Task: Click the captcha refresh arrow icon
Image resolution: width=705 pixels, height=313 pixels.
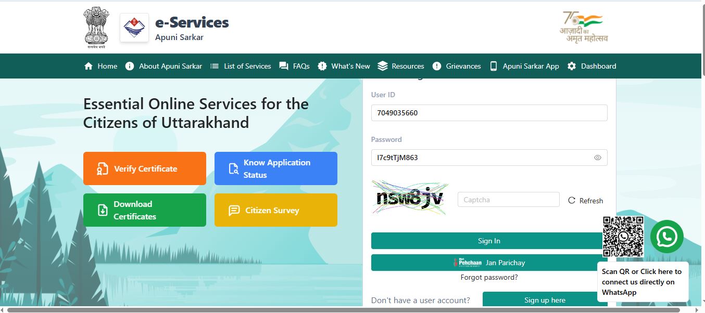Action: [x=572, y=200]
